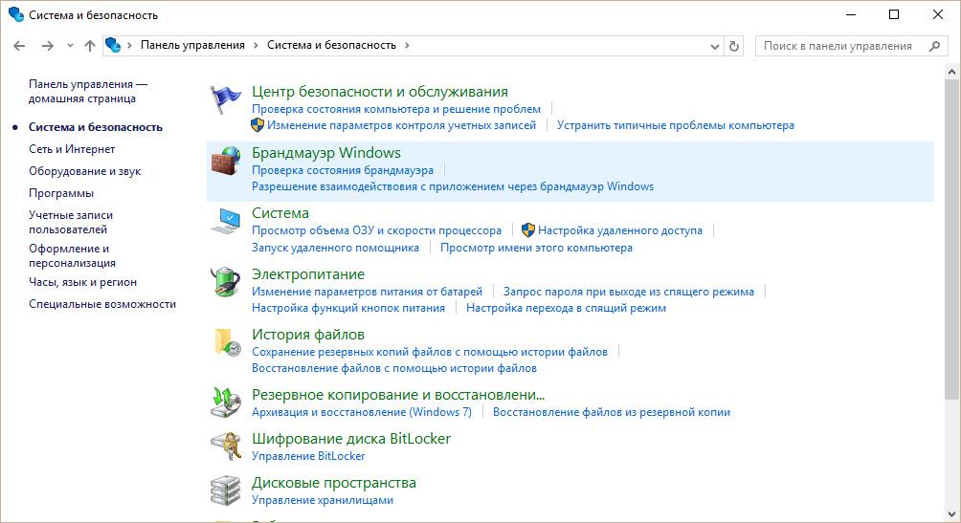
Task: Open История файлов heading
Action: (308, 335)
